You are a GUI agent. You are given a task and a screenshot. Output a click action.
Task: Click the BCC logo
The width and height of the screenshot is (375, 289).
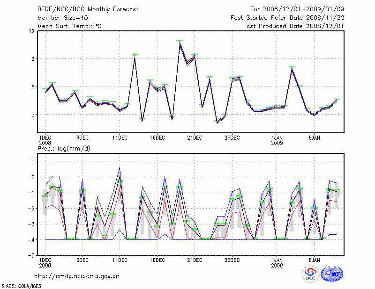(310, 274)
